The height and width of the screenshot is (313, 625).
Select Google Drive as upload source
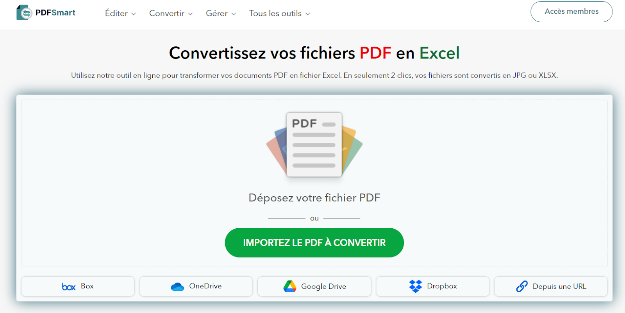(314, 286)
